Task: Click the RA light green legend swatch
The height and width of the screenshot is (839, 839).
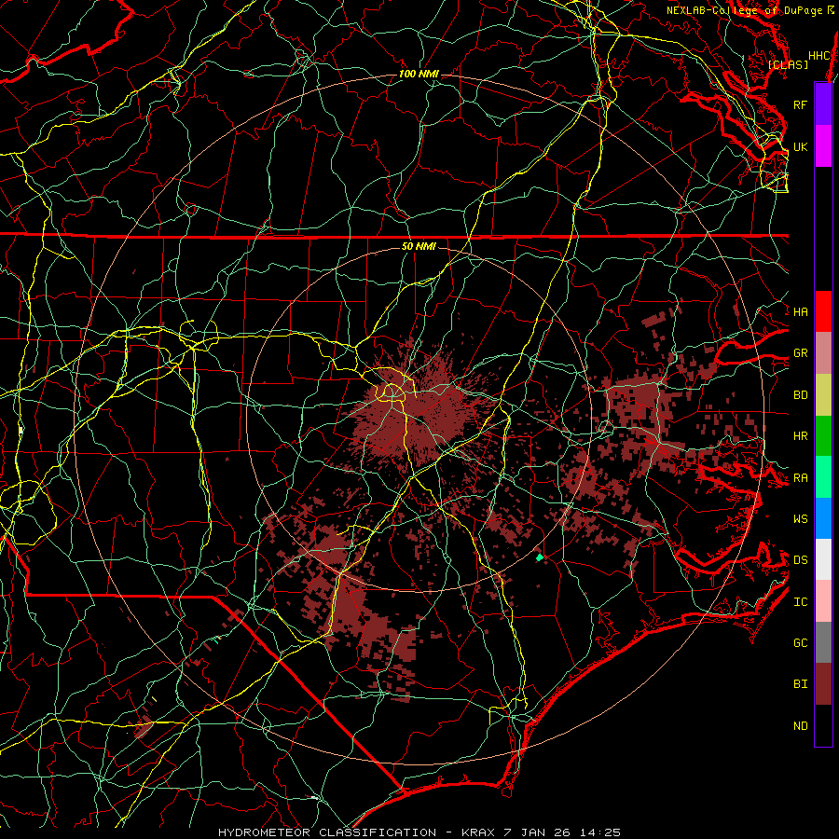Action: click(x=823, y=477)
